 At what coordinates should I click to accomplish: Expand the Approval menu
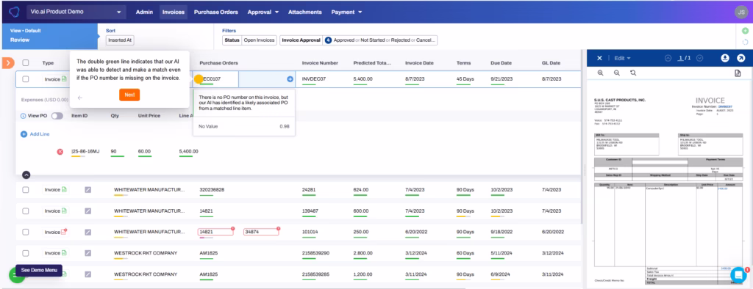(263, 12)
